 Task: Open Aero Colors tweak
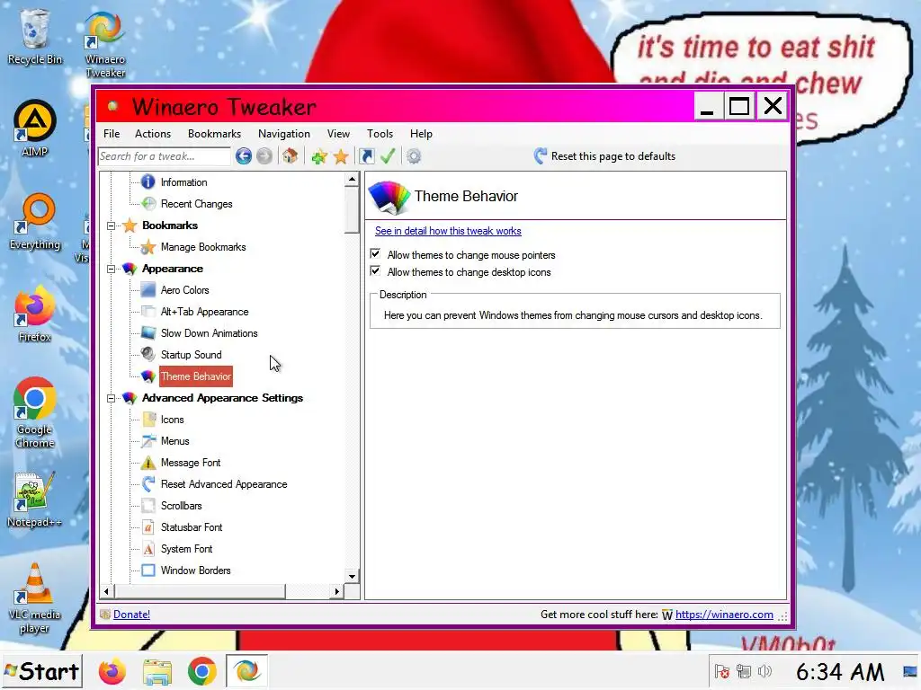[184, 290]
